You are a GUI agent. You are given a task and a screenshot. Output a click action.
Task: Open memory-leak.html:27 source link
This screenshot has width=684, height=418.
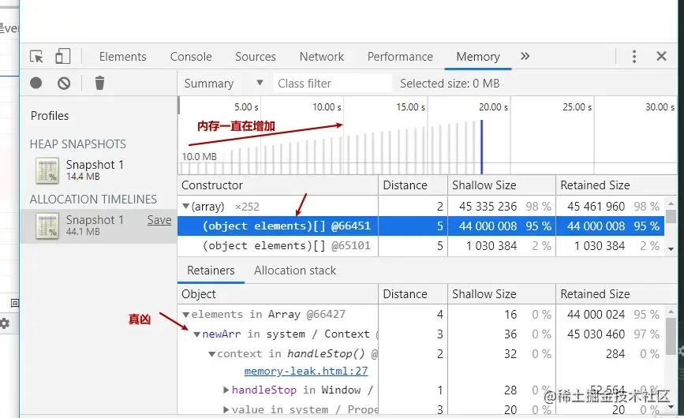tap(306, 371)
